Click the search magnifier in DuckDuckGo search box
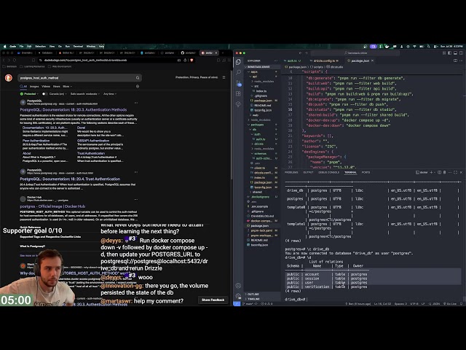This screenshot has width=466, height=350. pos(138,78)
